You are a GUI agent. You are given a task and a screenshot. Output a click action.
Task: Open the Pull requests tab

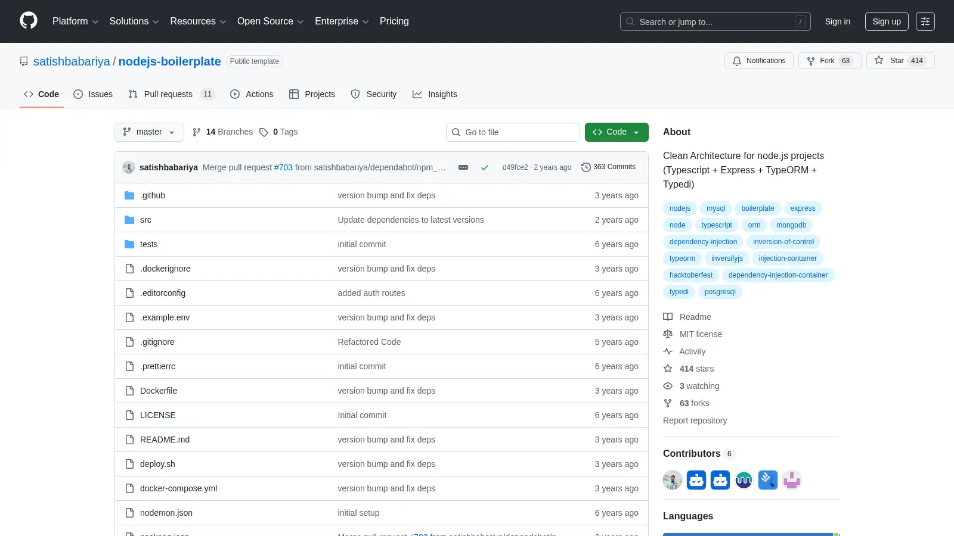(x=171, y=94)
